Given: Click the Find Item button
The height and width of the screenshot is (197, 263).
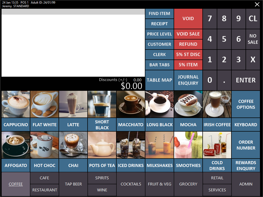Looking at the screenshot, I should (159, 14).
